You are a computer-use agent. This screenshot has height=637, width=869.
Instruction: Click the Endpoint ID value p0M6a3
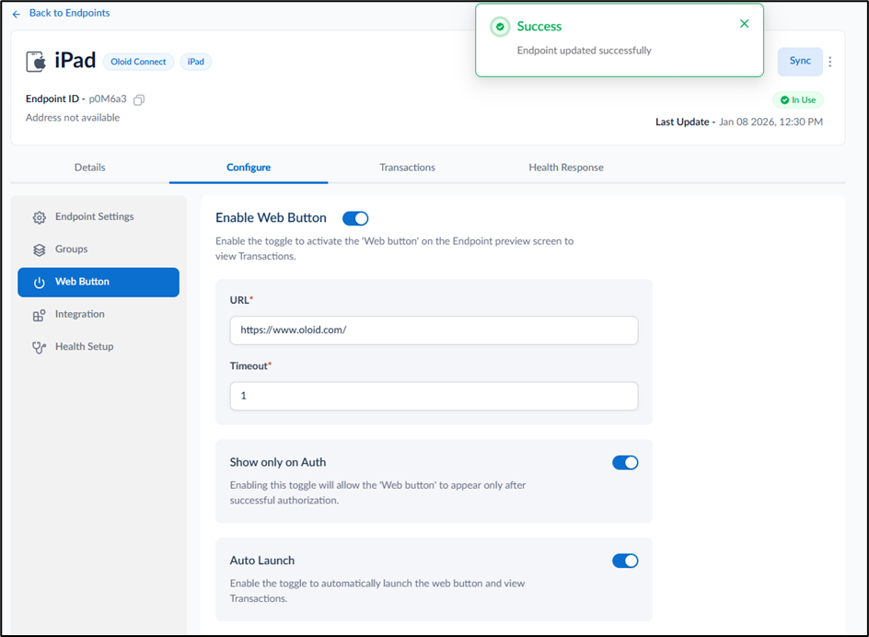tap(108, 98)
